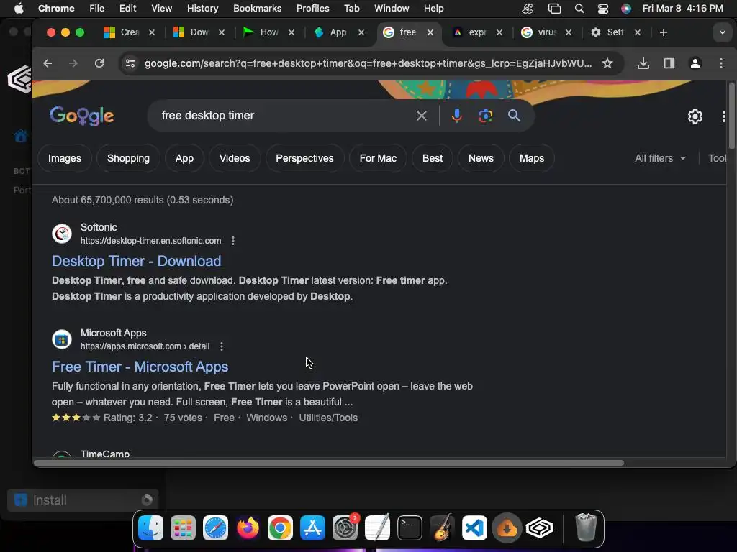
Task: Click the horizontal scrollbar at page bottom
Action: tap(329, 463)
